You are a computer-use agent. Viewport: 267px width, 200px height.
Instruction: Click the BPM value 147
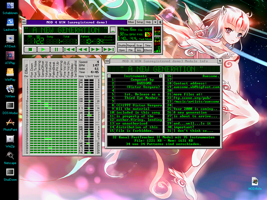[x=96, y=65]
